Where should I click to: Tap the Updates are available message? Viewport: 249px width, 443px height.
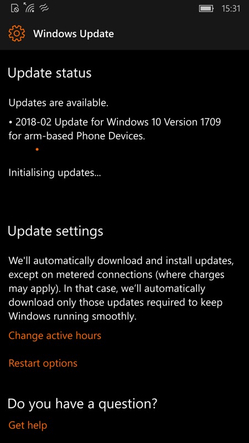click(x=59, y=103)
